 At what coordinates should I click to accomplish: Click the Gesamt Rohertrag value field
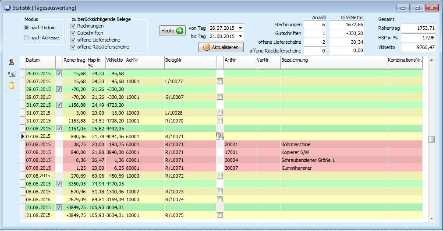click(x=418, y=28)
